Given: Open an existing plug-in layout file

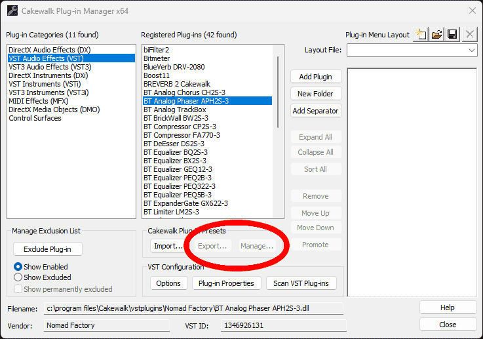Looking at the screenshot, I should click(x=436, y=35).
